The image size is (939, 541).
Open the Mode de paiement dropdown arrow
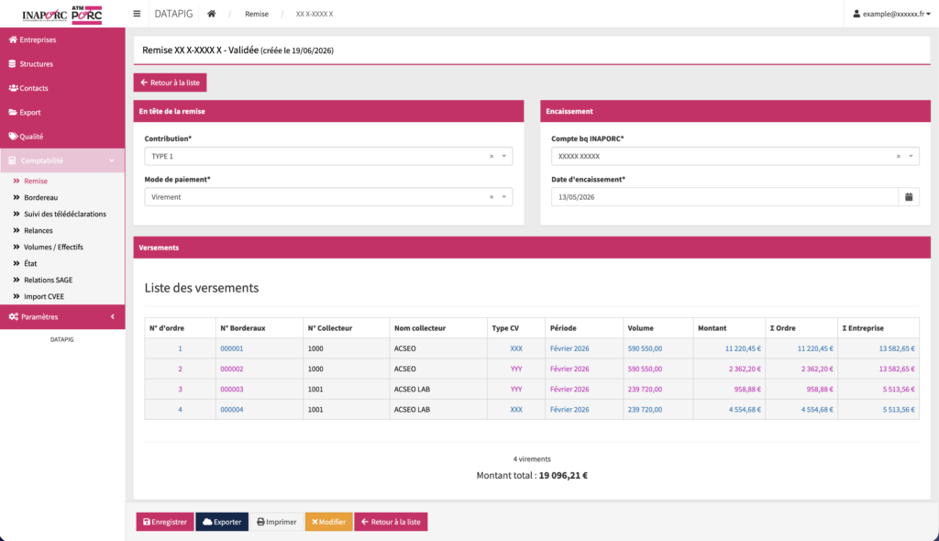(x=504, y=197)
